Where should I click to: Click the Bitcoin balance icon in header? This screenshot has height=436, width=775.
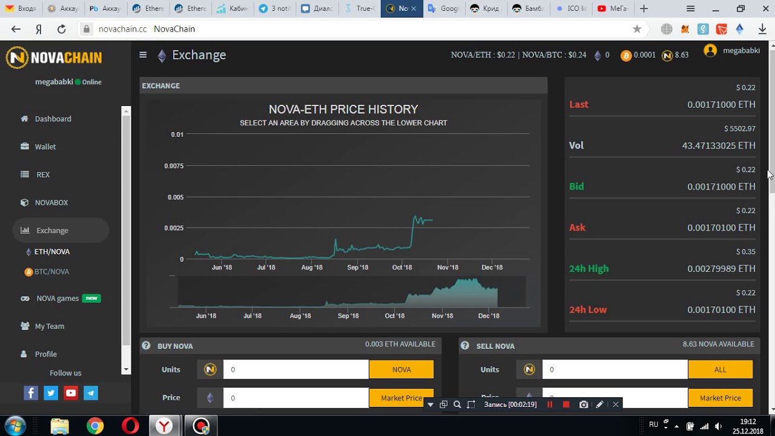626,56
